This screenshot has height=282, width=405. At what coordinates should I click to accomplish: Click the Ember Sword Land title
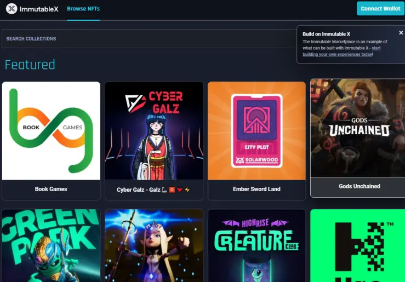tap(256, 189)
